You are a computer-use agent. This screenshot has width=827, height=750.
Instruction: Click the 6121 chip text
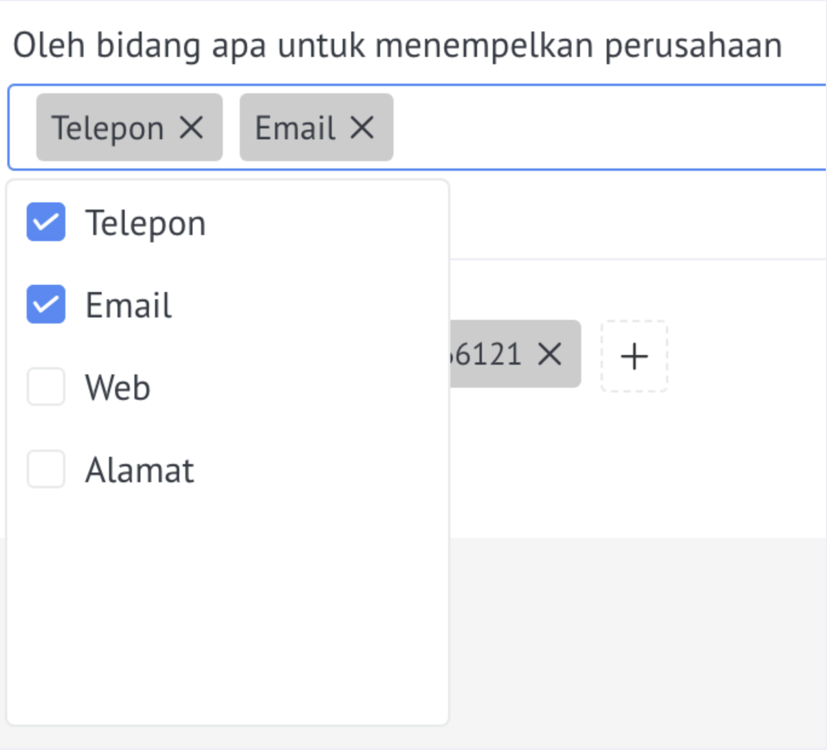pos(487,354)
